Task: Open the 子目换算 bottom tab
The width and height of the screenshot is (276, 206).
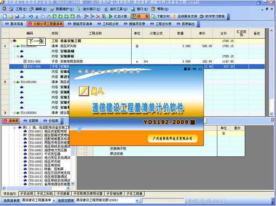Action: (63, 193)
